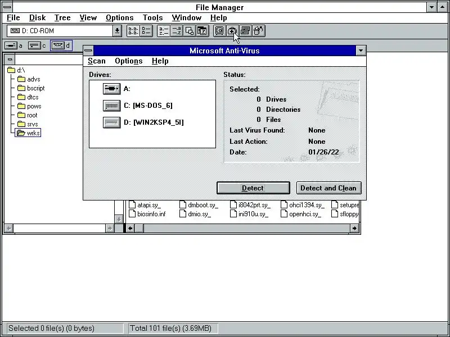Screen dimensions: 450x337
Task: Select file dmio.sy_
Action: click(x=195, y=214)
